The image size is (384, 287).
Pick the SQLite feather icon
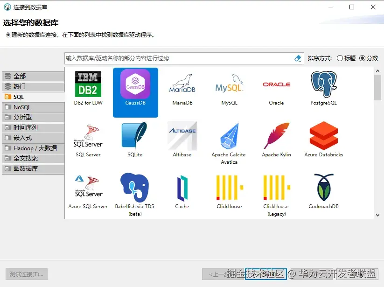click(134, 136)
